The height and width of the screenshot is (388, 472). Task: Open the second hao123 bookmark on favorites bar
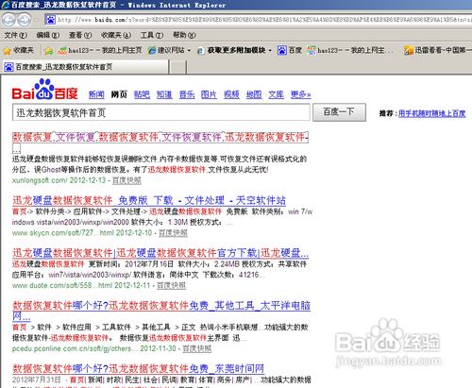(x=350, y=50)
